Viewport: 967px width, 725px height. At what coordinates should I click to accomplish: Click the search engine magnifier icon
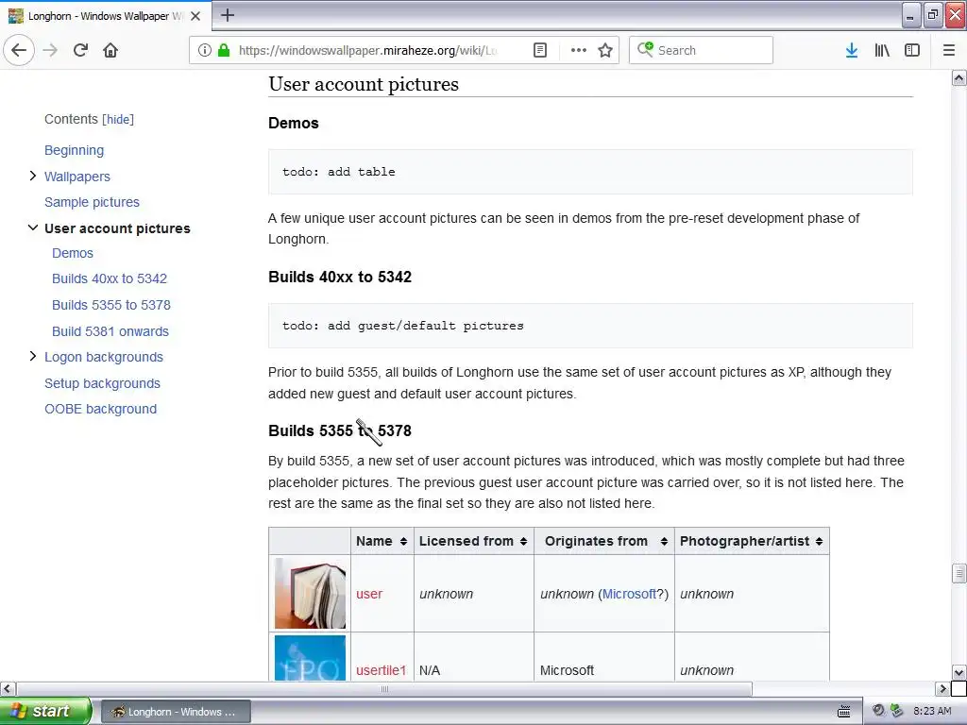coord(645,49)
